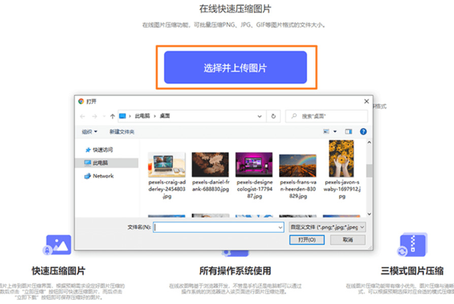Image resolution: width=454 pixels, height=304 pixels.
Task: Click the computer icon in the address bar
Action: coord(122,116)
